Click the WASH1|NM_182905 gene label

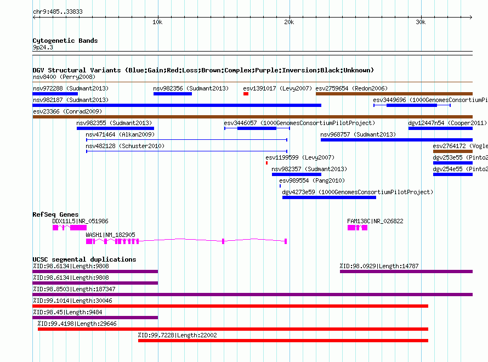[x=110, y=235]
